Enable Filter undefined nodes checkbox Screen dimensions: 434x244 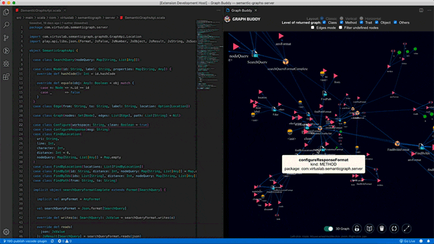tap(341, 28)
